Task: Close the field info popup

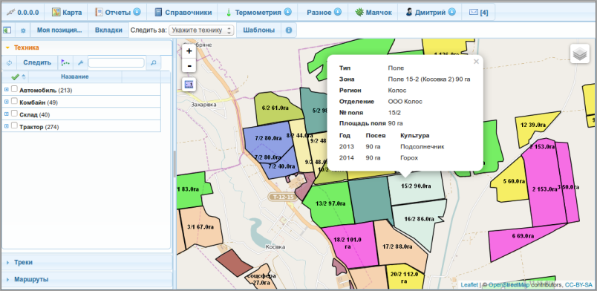Action: (476, 62)
